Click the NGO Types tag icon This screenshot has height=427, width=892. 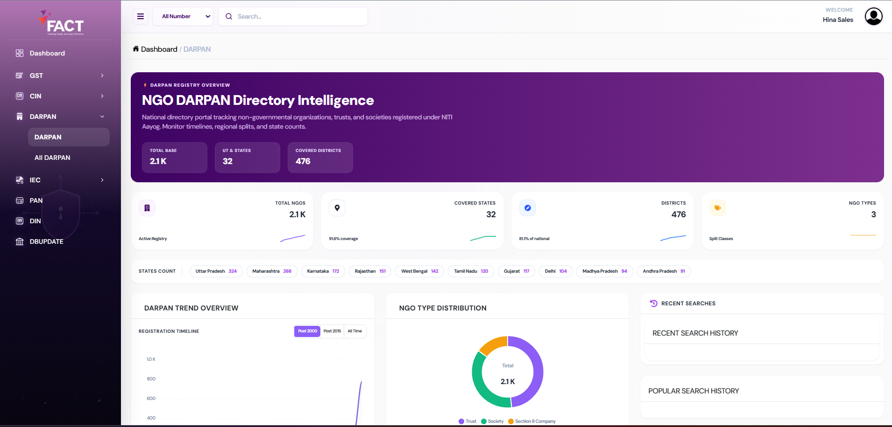(718, 208)
